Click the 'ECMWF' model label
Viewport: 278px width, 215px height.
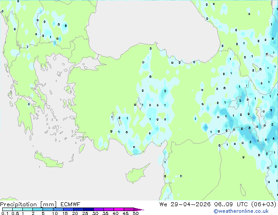click(x=71, y=204)
